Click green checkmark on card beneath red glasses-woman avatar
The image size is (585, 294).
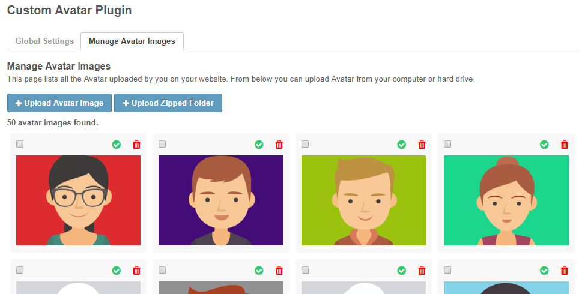tap(117, 271)
